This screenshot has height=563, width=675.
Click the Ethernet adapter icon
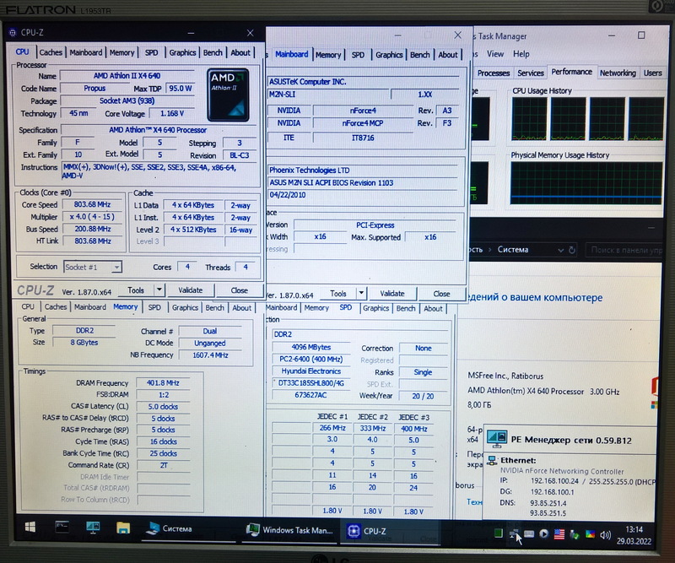coord(492,461)
